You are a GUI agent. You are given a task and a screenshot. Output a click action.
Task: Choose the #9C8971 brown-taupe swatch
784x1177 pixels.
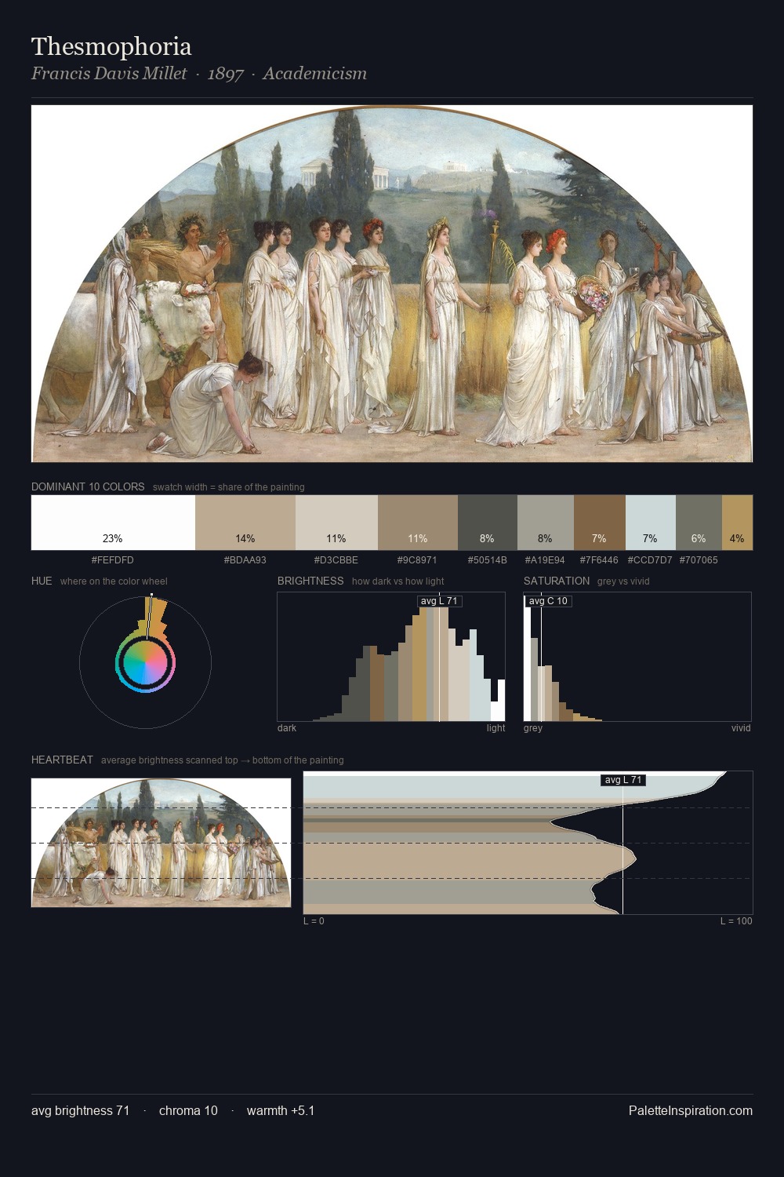point(418,523)
